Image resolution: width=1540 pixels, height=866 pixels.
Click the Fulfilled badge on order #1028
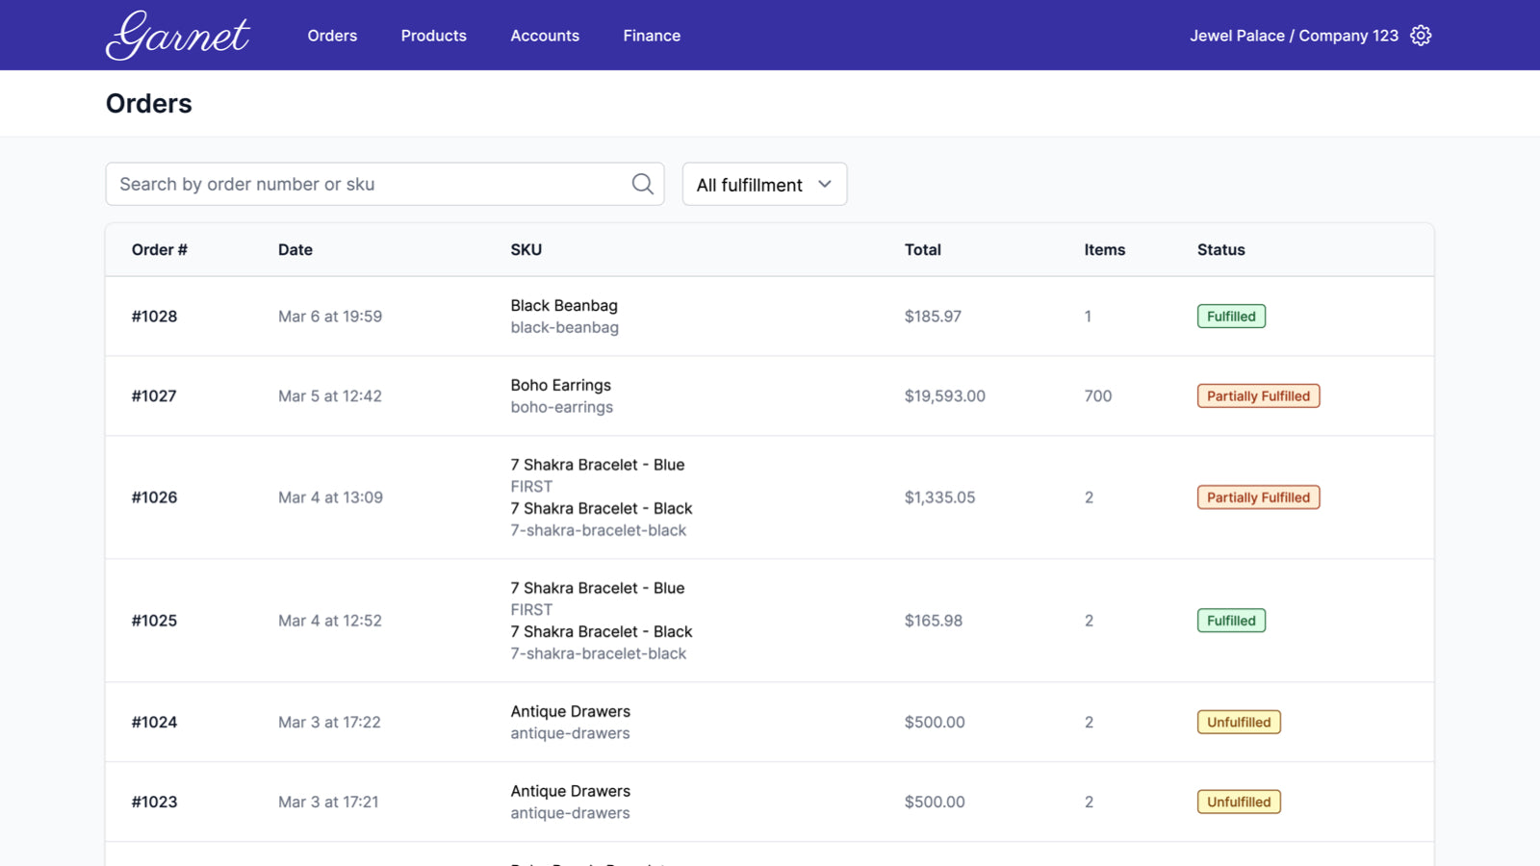(x=1231, y=316)
